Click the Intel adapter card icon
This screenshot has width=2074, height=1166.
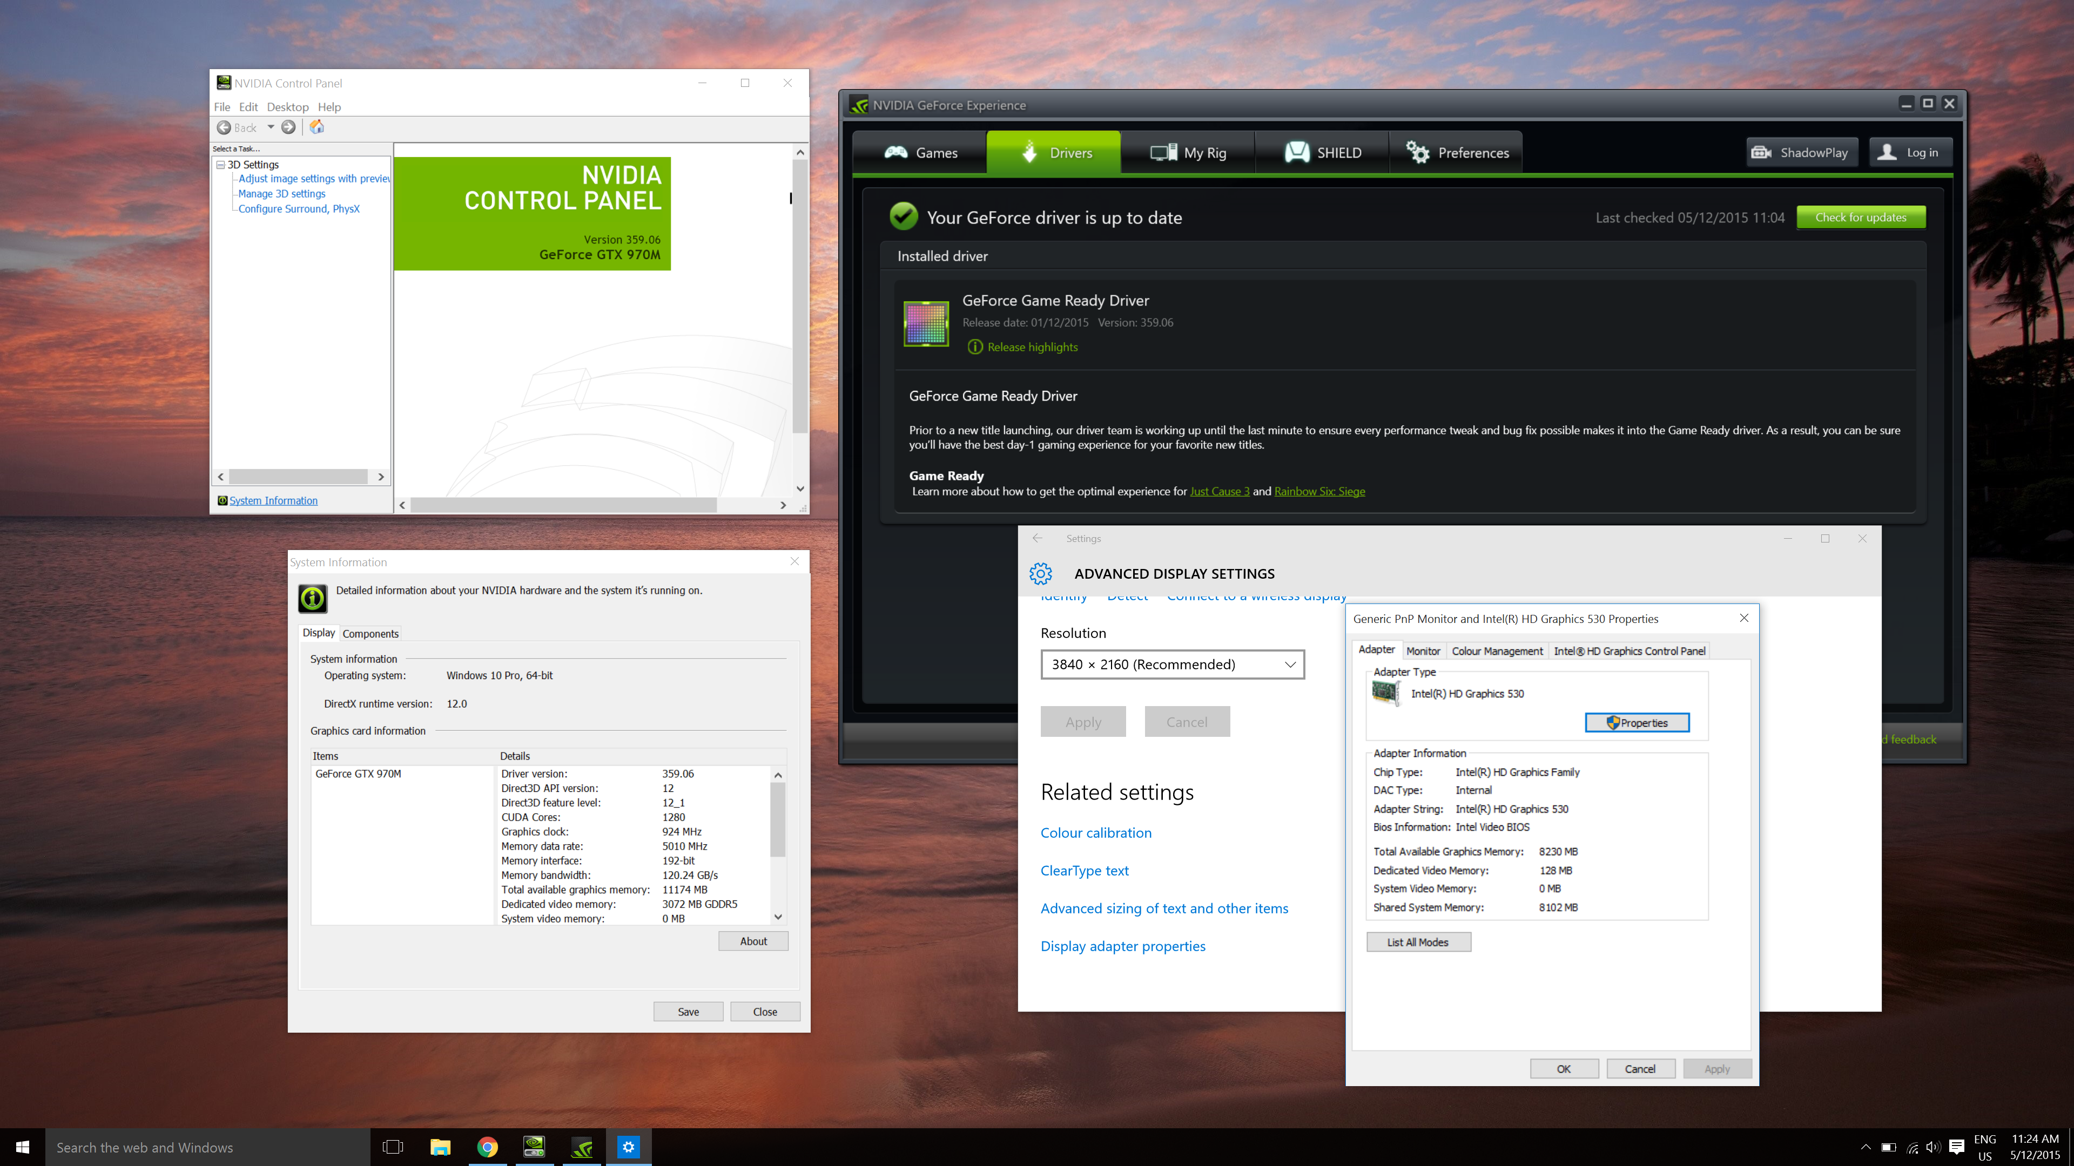pos(1385,693)
